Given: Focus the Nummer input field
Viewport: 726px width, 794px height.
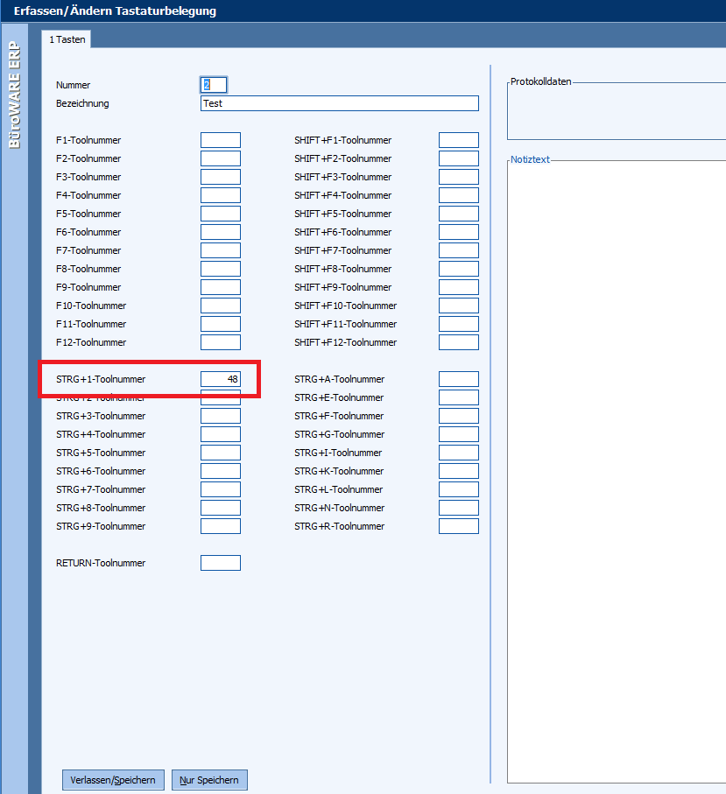Looking at the screenshot, I should [x=215, y=85].
